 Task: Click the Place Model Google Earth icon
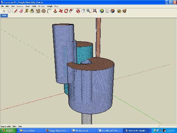pyautogui.click(x=113, y=11)
